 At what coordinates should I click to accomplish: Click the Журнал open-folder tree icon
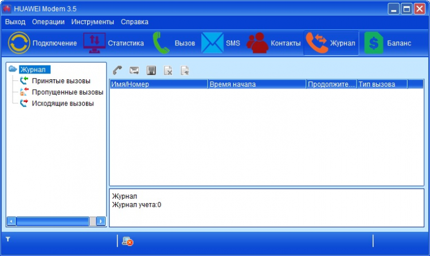[x=13, y=69]
